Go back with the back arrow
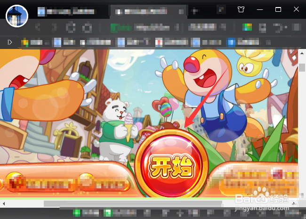 tap(38, 27)
